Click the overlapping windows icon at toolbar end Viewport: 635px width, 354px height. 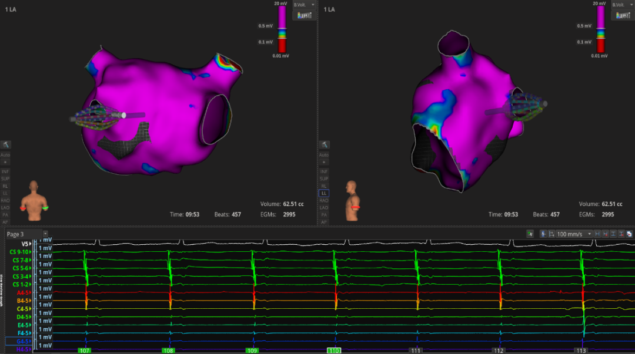click(x=629, y=234)
